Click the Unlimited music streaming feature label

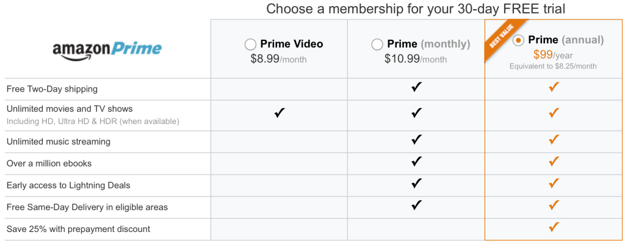click(x=59, y=142)
